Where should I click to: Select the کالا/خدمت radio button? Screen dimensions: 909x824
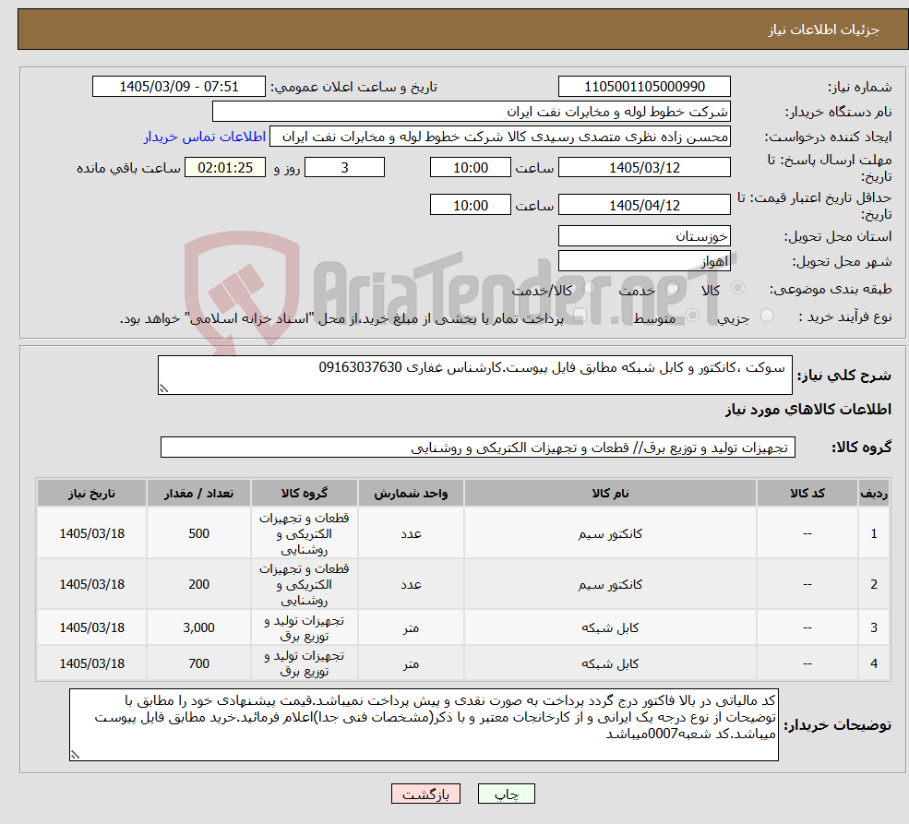coord(590,287)
